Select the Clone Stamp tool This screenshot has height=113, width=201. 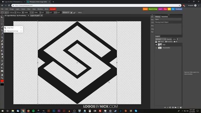2,44
